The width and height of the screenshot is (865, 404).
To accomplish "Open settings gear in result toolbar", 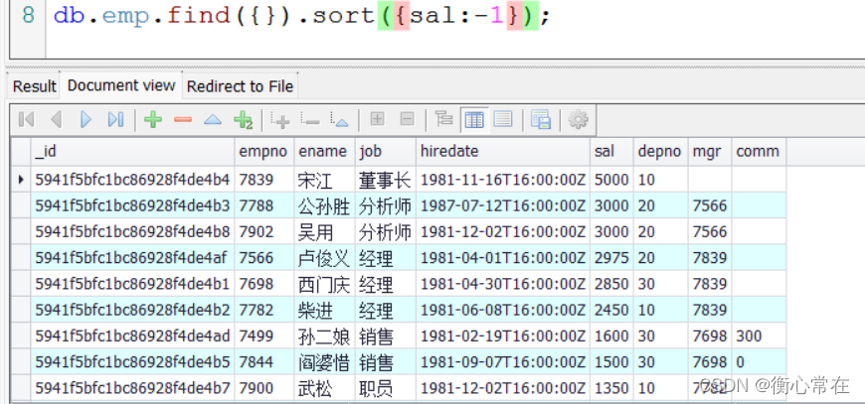I will [578, 119].
